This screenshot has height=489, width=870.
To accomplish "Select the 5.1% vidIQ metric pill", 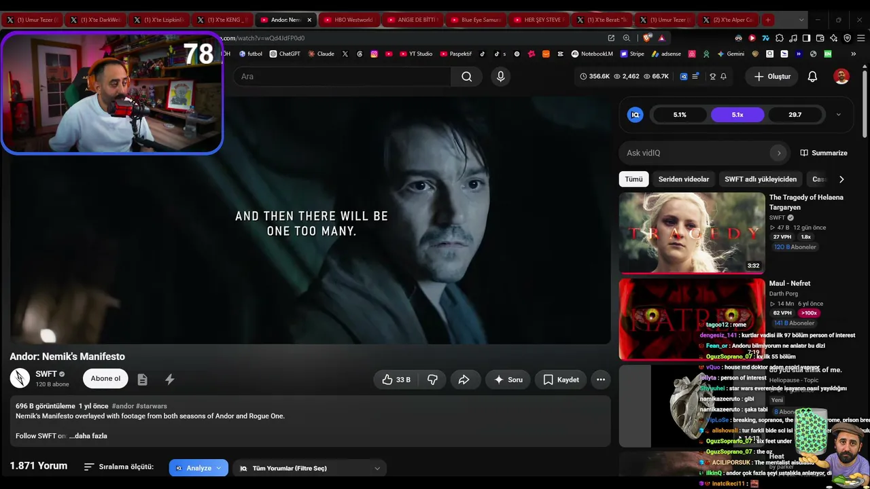I will [x=680, y=115].
